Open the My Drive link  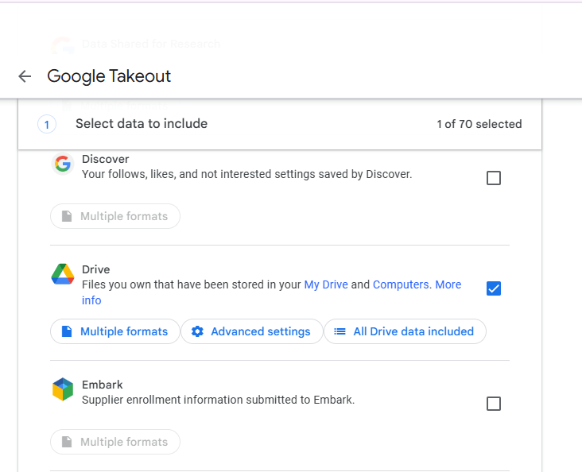click(x=326, y=284)
